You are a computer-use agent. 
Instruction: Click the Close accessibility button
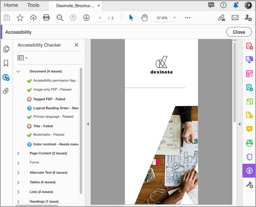point(239,32)
